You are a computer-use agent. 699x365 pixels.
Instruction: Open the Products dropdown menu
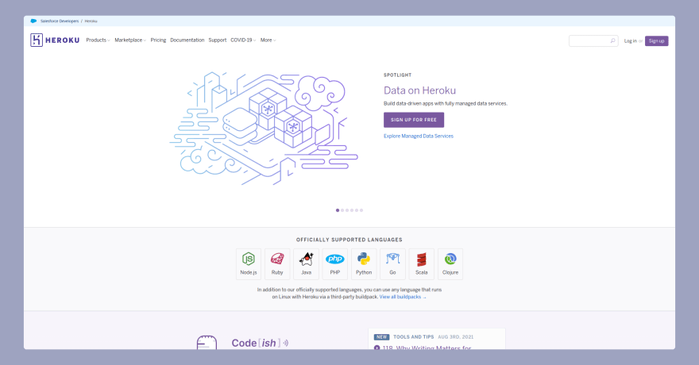98,40
